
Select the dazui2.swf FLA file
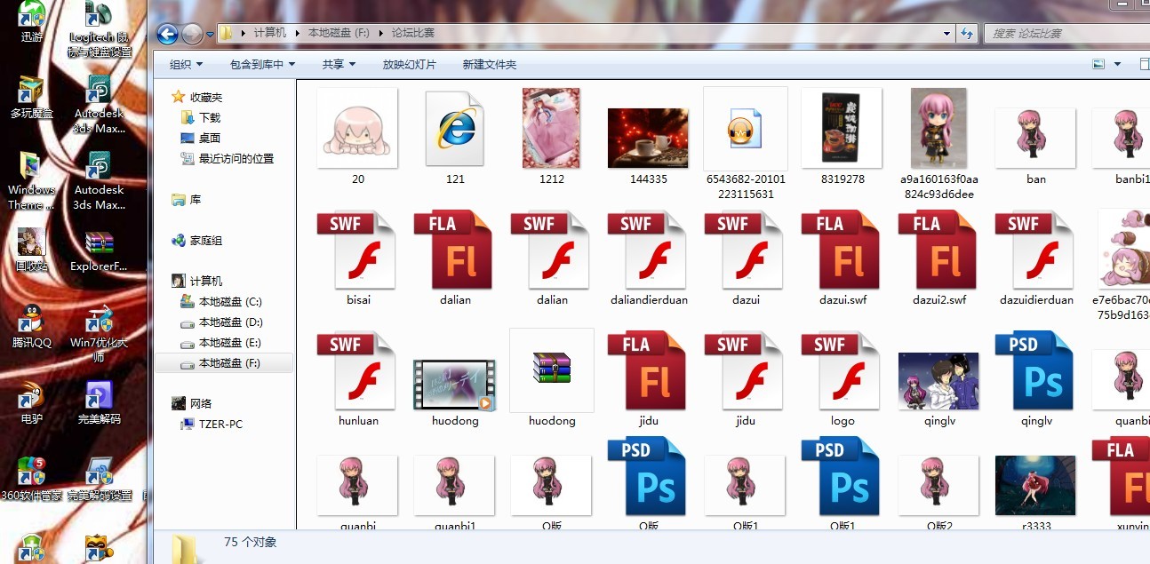tap(940, 258)
